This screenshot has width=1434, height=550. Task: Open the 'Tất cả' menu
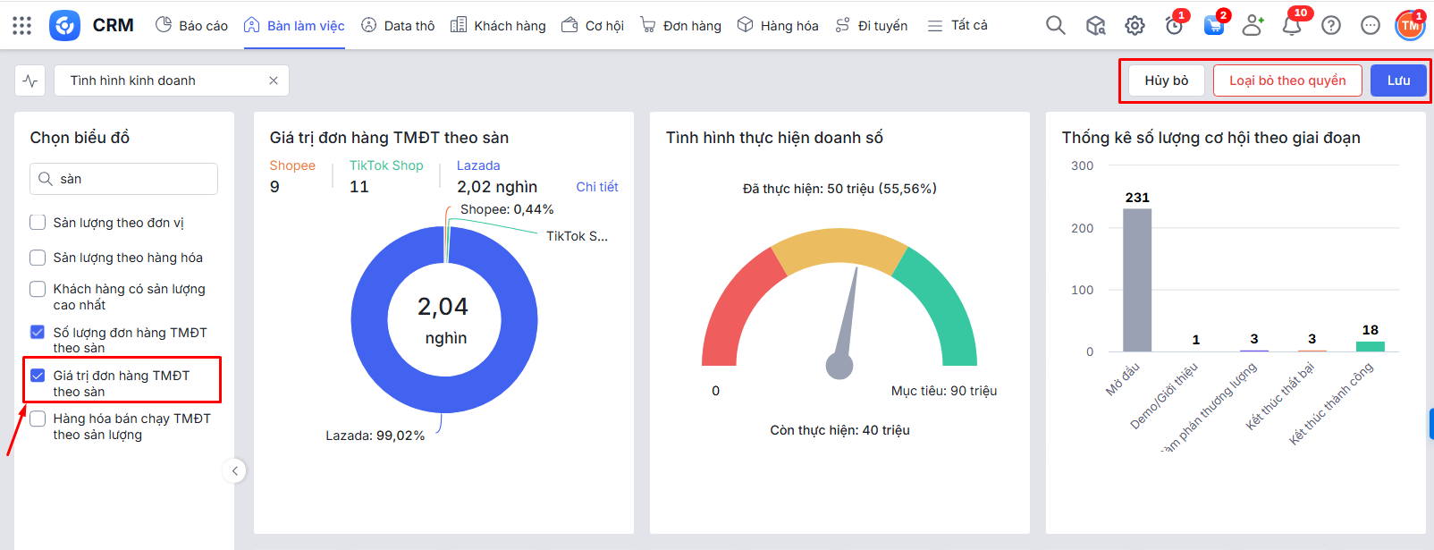coord(957,26)
